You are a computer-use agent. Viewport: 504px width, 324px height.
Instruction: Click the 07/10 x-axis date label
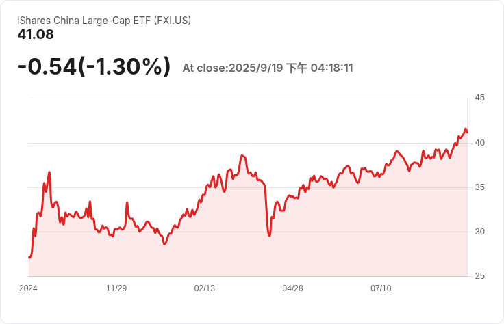pyautogui.click(x=381, y=288)
